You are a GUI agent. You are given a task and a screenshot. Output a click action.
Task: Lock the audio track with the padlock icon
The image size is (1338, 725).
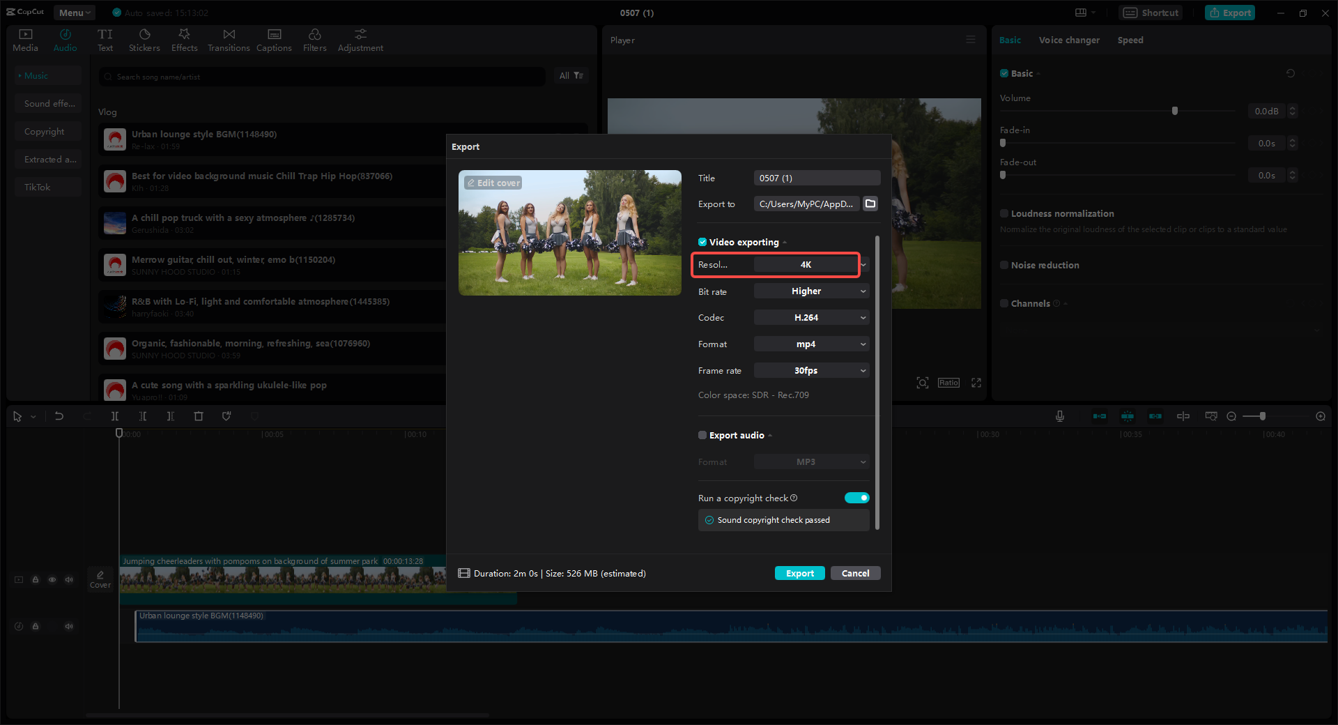pyautogui.click(x=36, y=626)
